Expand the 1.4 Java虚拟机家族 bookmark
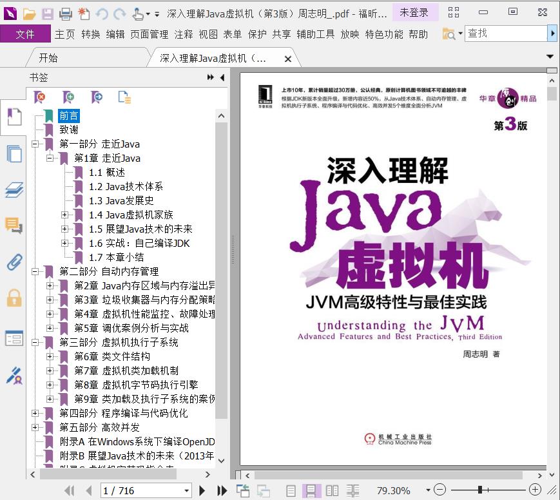Image resolution: width=560 pixels, height=500 pixels. [x=64, y=215]
